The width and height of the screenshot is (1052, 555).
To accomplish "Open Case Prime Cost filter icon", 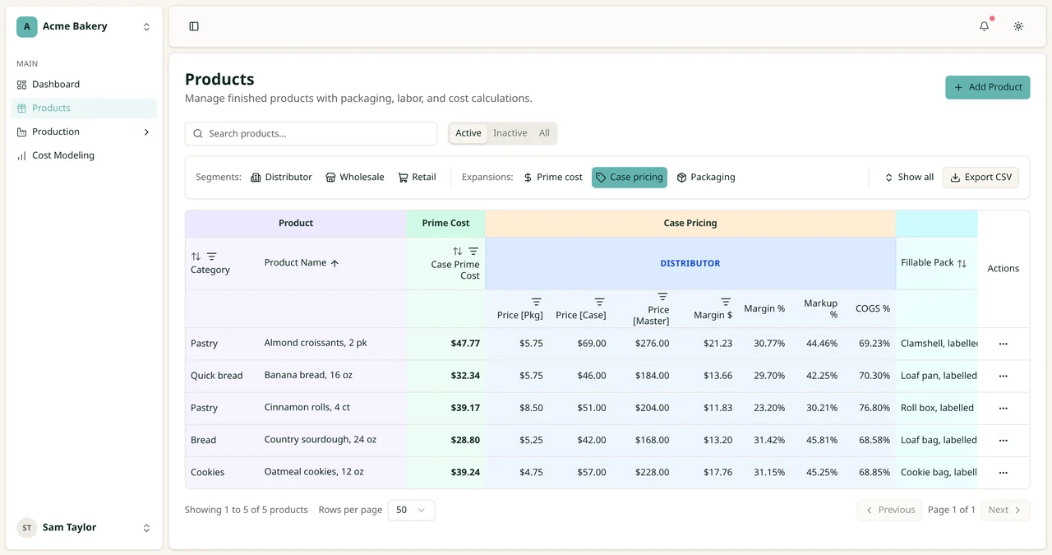I will (473, 251).
